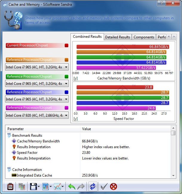The image size is (182, 194).
Task: Click lightbulb icon of 'Lower index values' row
Action: pyautogui.click(x=14, y=158)
